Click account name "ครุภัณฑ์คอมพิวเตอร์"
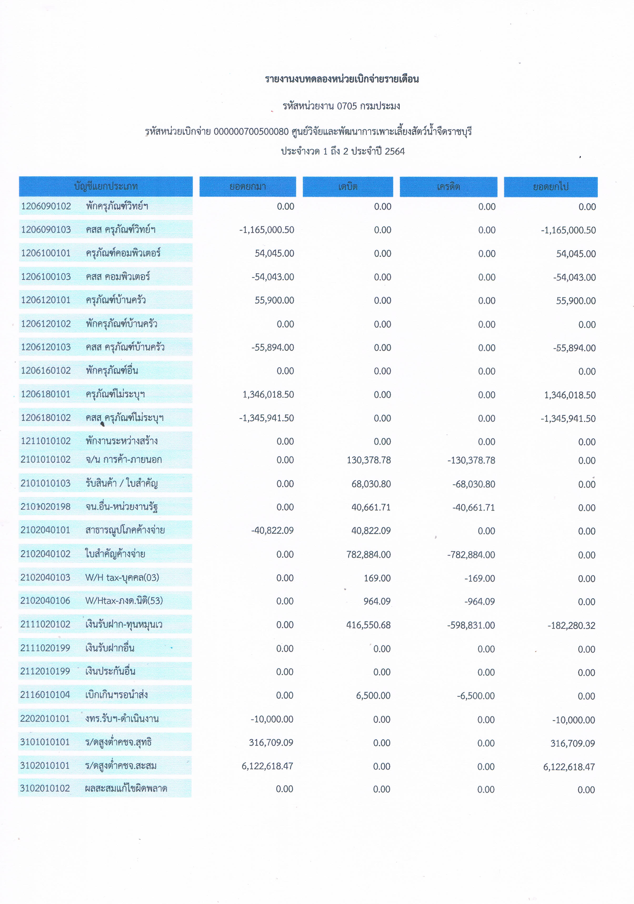Image resolution: width=634 pixels, height=904 pixels. coord(123,253)
